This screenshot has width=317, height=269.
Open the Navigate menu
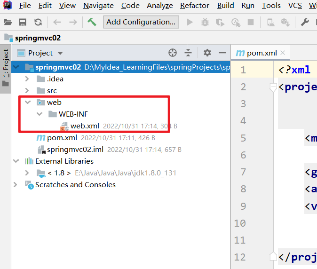[98, 6]
